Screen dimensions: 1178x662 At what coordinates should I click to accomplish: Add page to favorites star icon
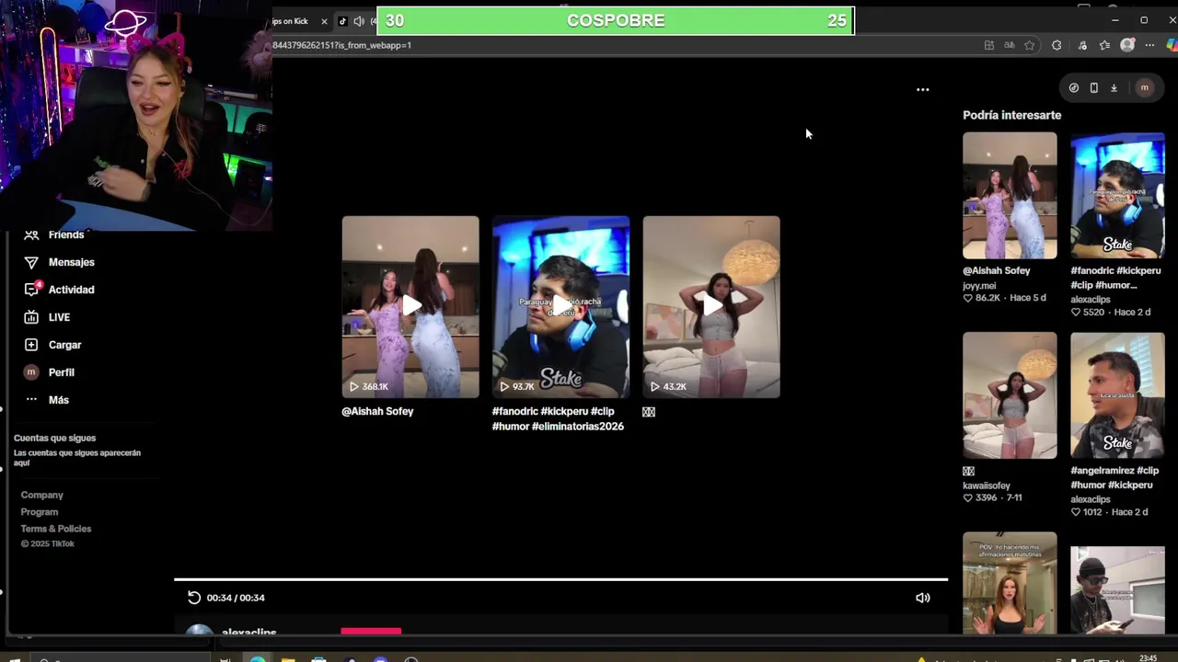[1030, 45]
